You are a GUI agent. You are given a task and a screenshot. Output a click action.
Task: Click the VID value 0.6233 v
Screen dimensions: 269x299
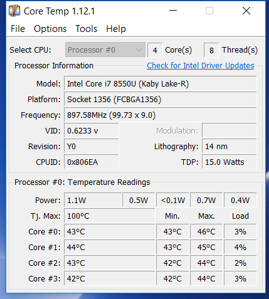click(92, 131)
